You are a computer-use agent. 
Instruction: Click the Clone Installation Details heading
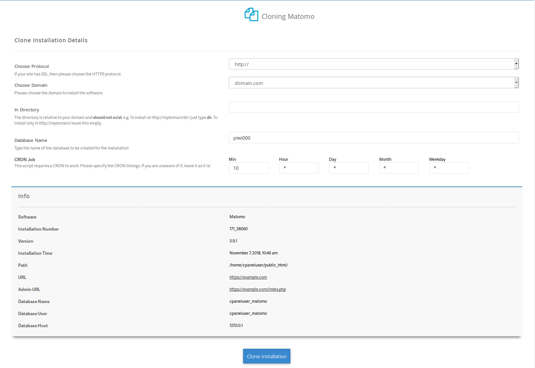pyautogui.click(x=51, y=40)
